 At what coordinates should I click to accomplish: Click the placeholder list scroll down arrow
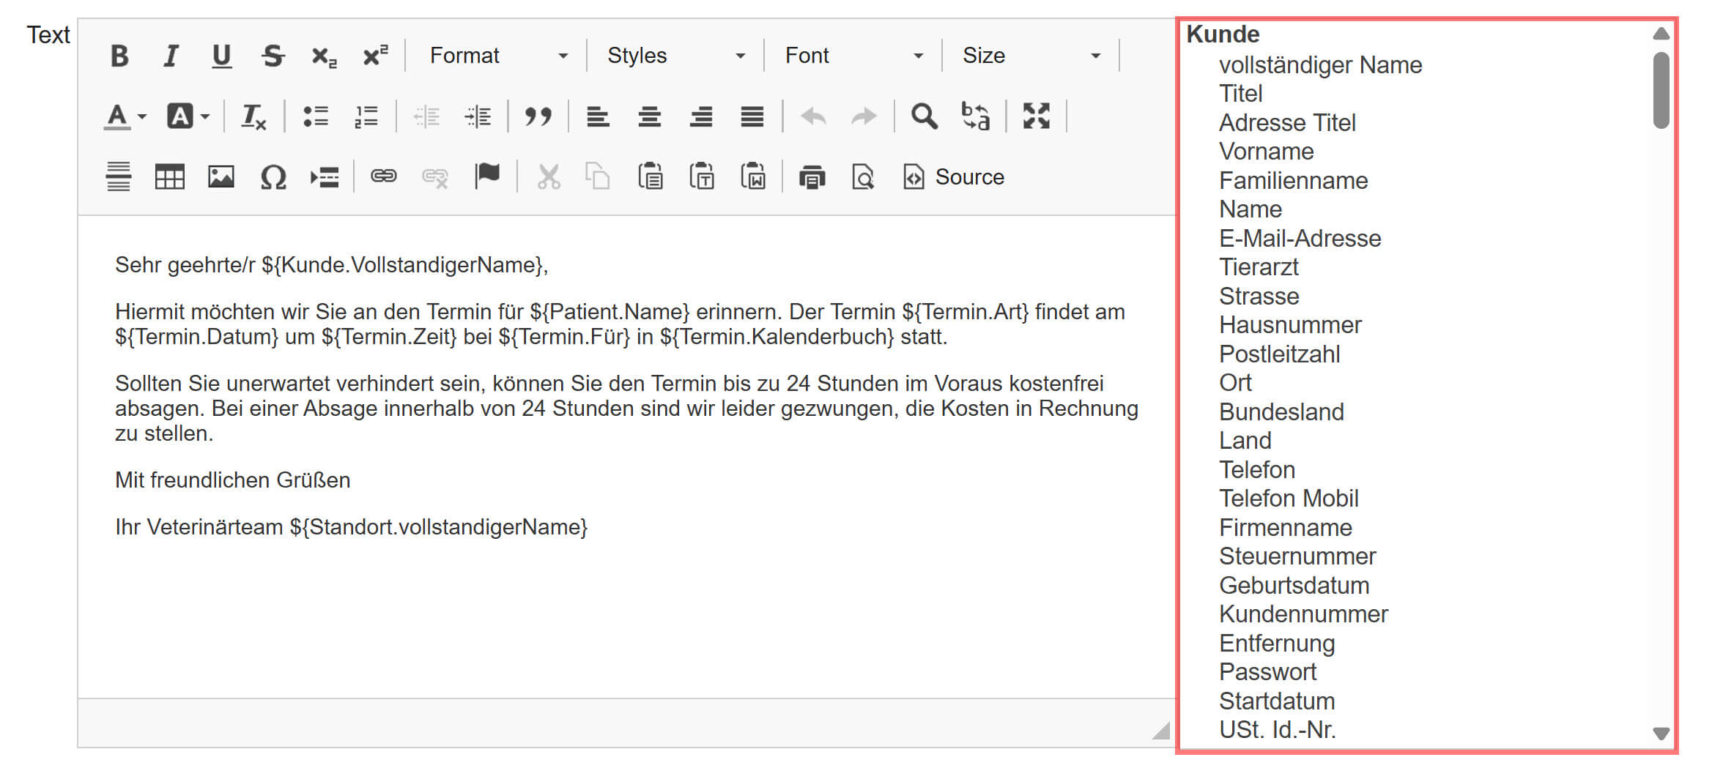(1661, 733)
